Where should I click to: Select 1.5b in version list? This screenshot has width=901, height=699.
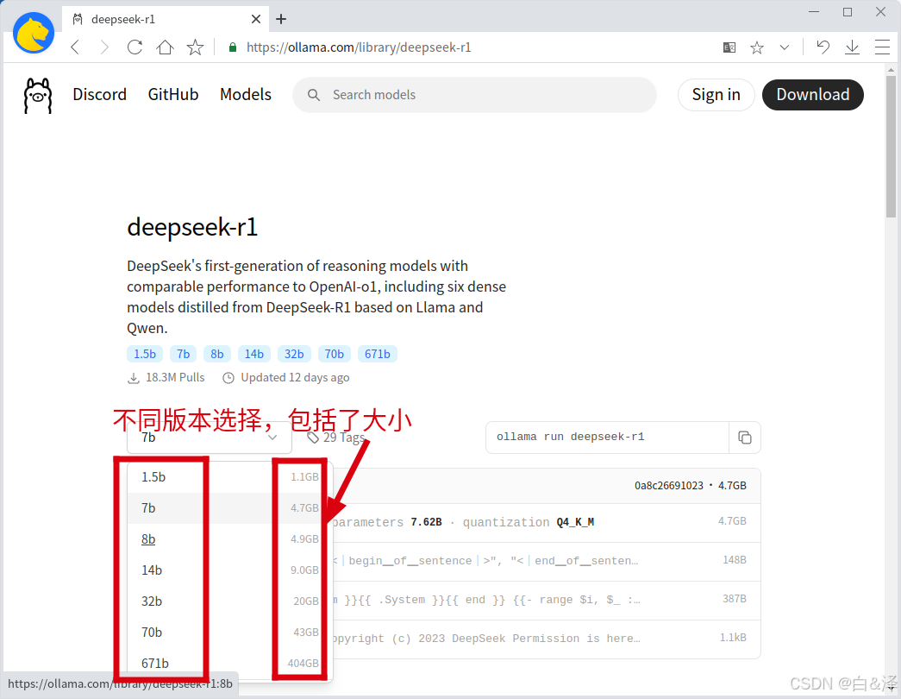pyautogui.click(x=230, y=477)
